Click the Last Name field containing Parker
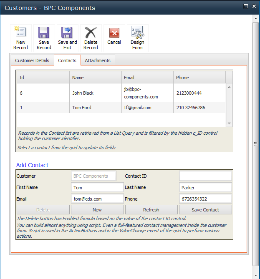Image resolution: width=260 pixels, height=279 pixels. click(x=205, y=187)
